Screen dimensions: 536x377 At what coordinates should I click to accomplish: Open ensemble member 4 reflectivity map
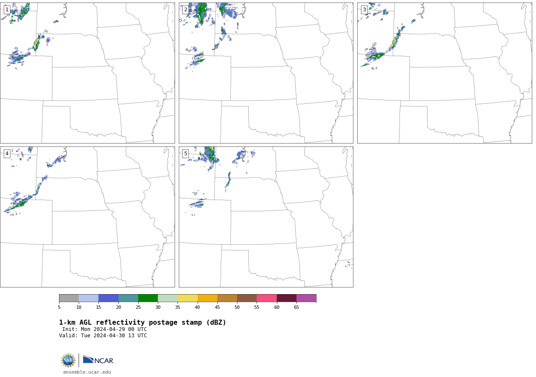pos(87,217)
